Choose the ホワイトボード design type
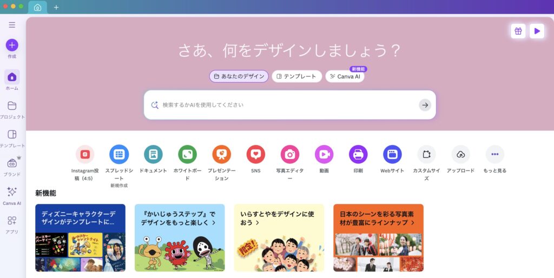 [187, 154]
